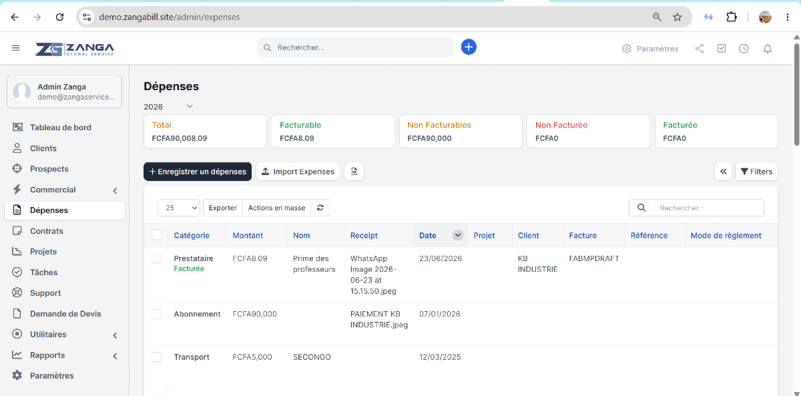Open Demande de Devis in sidebar

click(64, 314)
